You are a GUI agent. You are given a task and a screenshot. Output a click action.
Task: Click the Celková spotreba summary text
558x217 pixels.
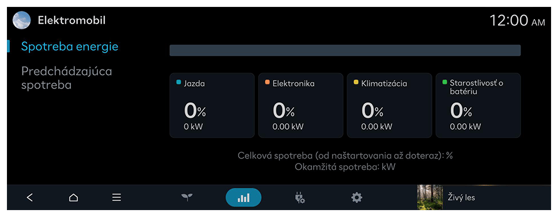click(x=345, y=156)
